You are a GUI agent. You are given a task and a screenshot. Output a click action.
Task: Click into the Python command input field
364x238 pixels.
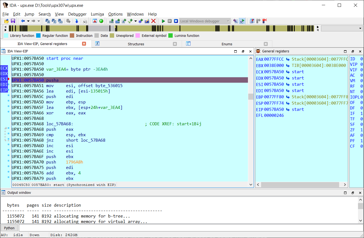tap(191, 228)
